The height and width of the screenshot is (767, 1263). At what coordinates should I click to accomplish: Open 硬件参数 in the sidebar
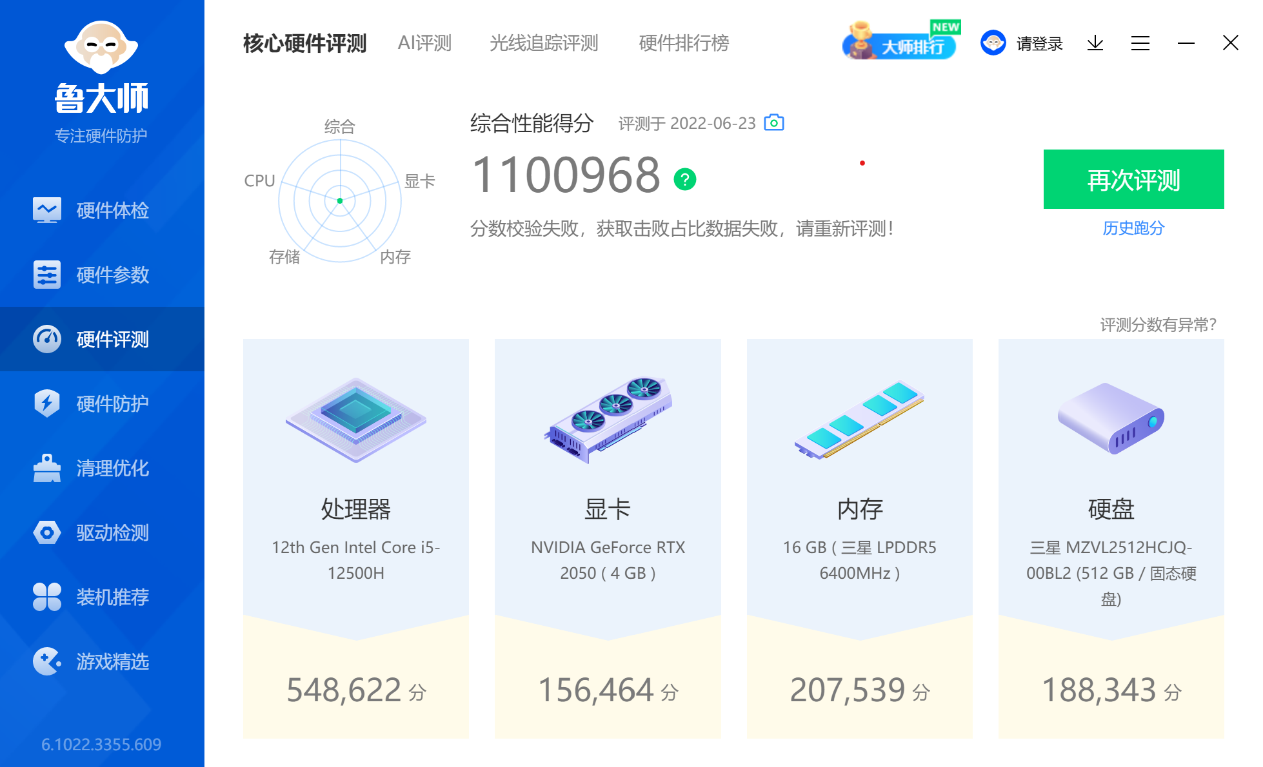(102, 275)
